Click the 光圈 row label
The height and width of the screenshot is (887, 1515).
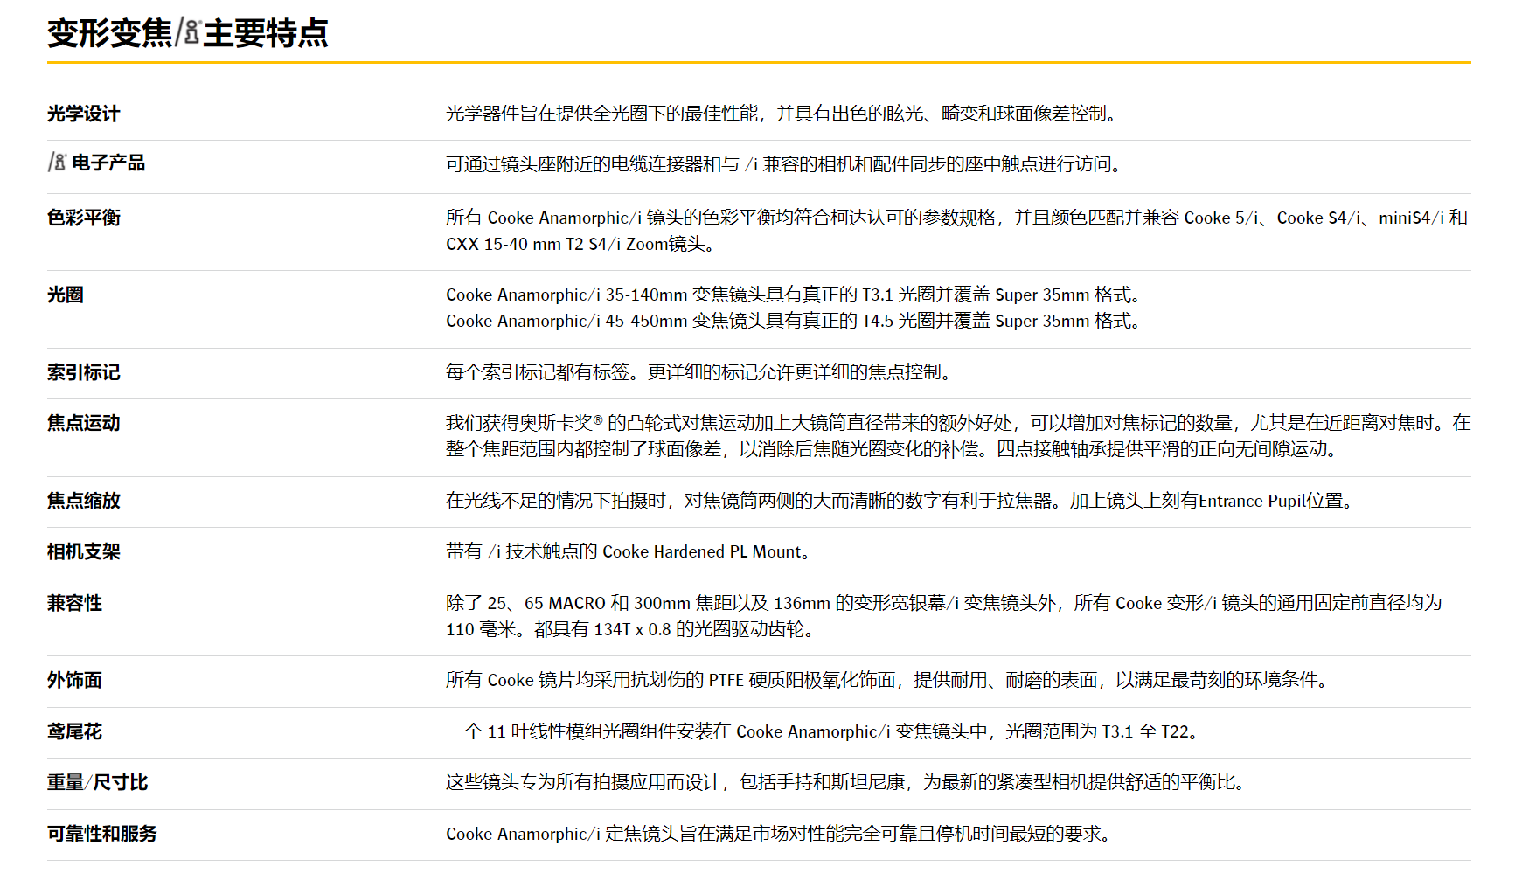click(x=66, y=295)
